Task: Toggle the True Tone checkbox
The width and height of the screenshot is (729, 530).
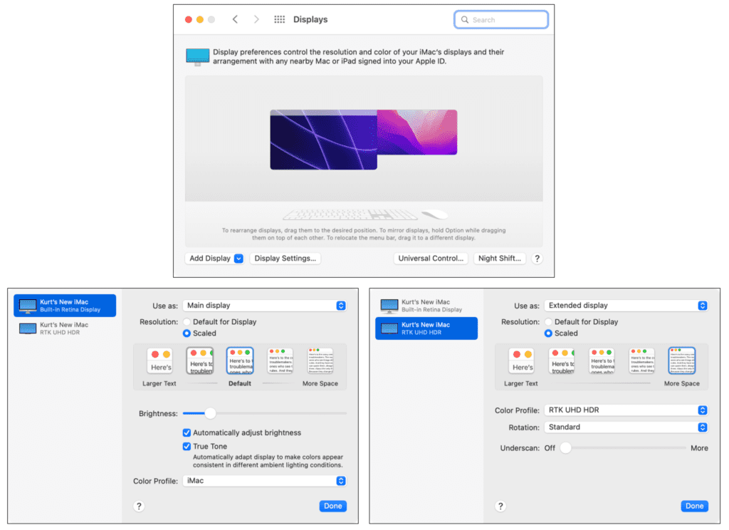Action: click(187, 446)
